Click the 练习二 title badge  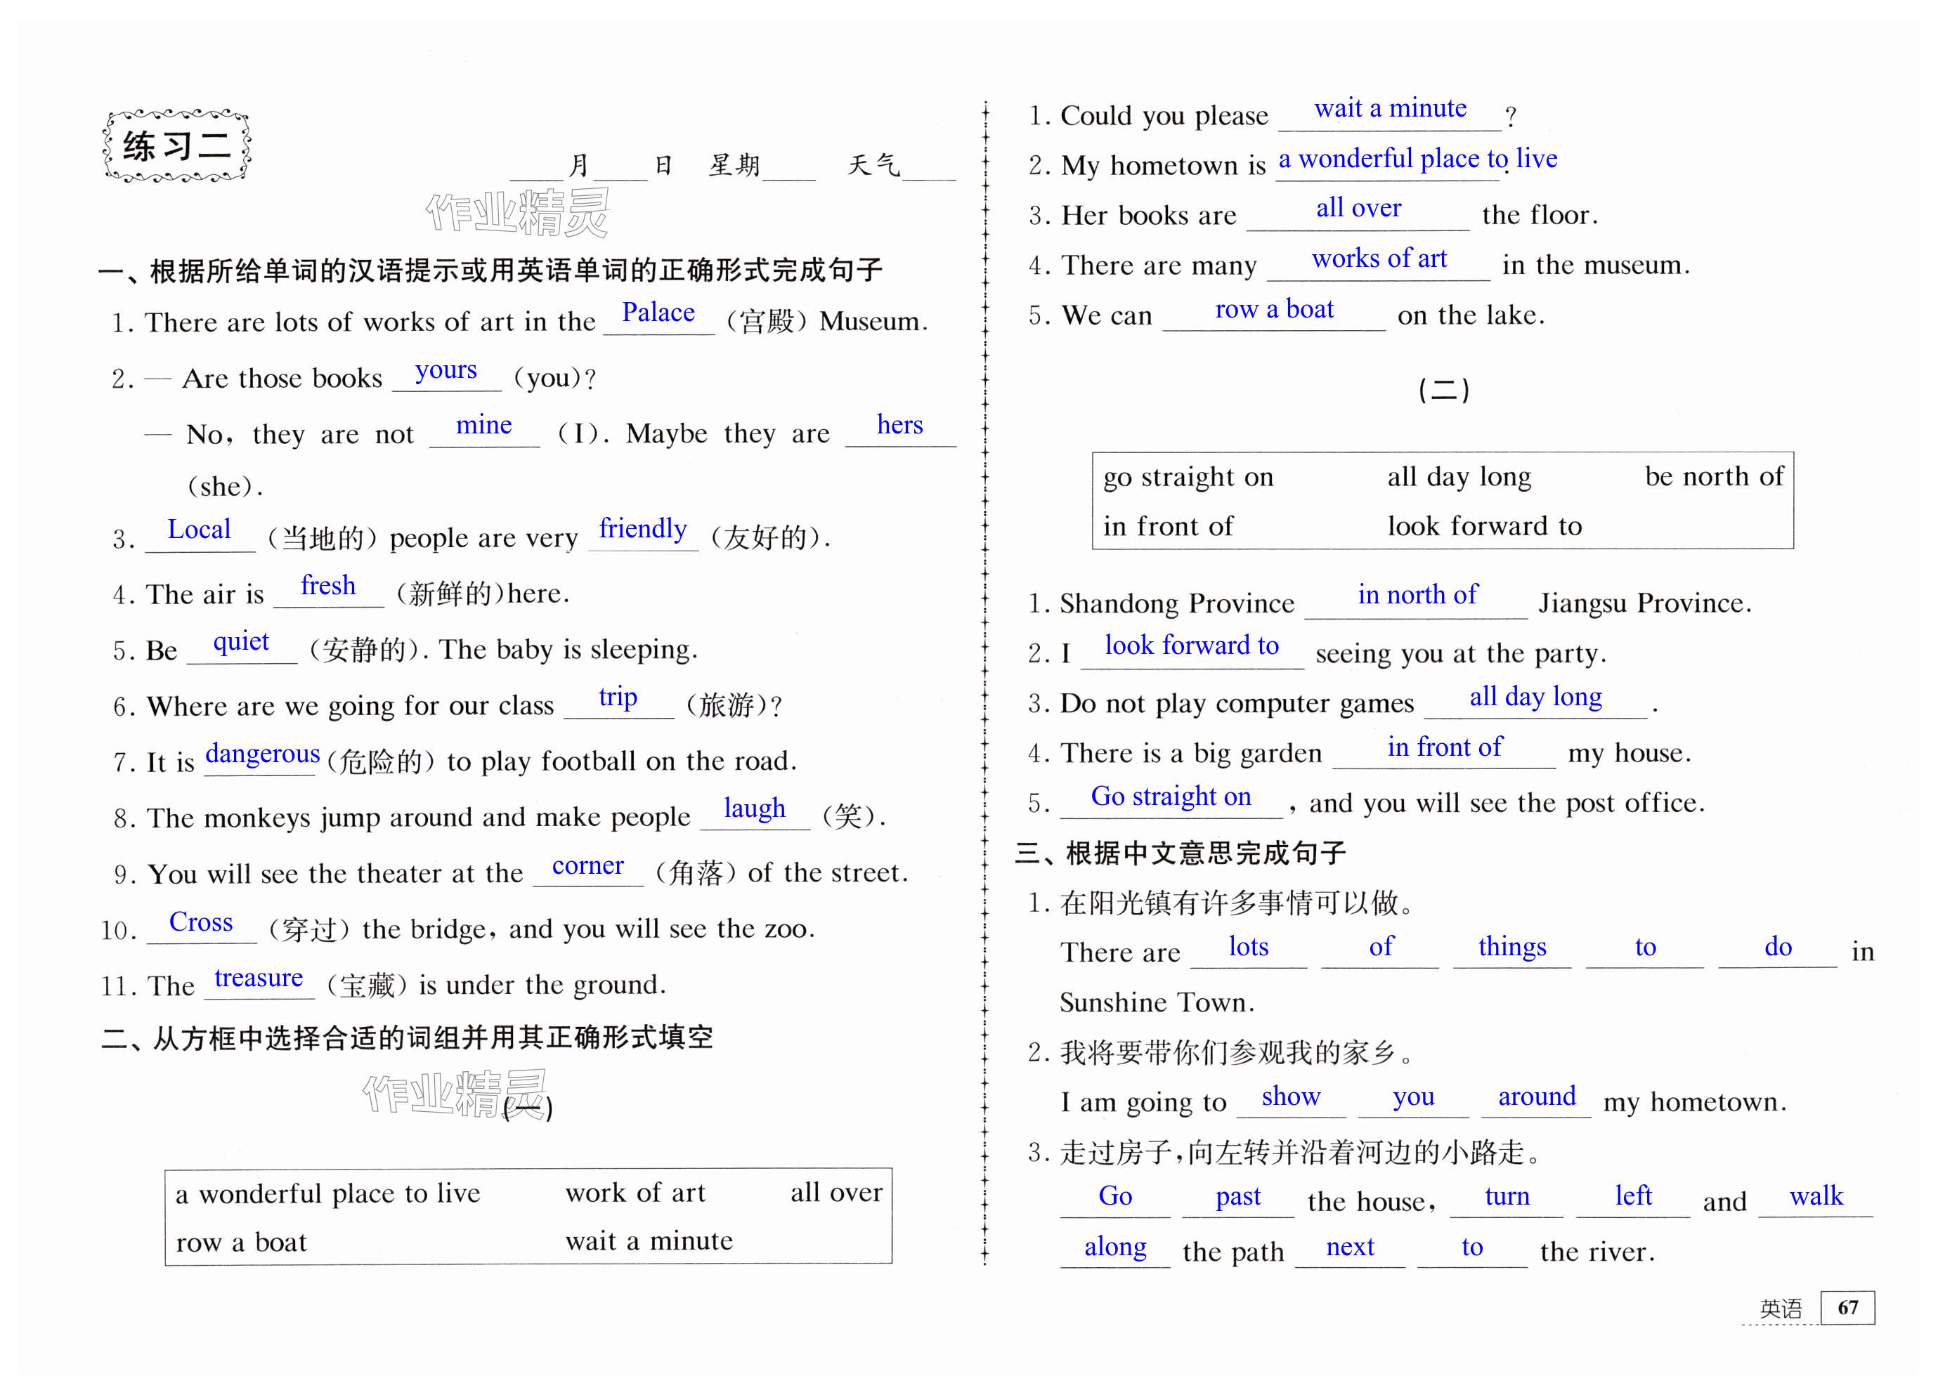(x=176, y=146)
